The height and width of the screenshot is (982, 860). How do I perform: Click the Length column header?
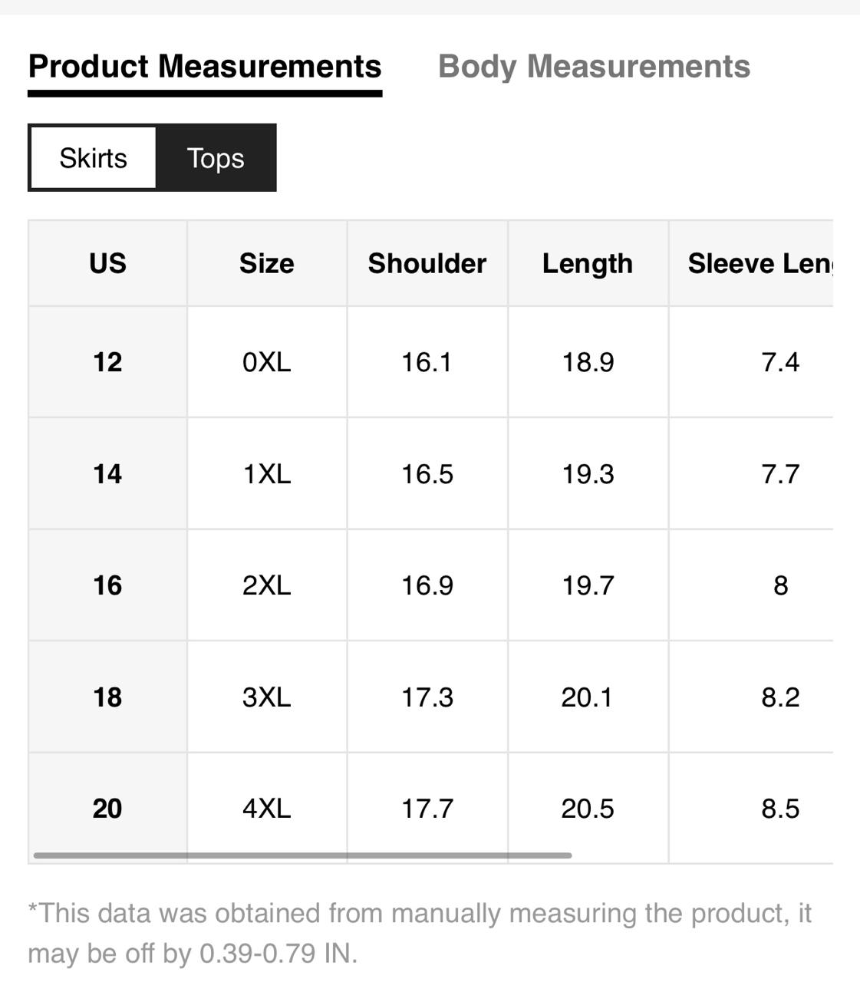(x=588, y=264)
